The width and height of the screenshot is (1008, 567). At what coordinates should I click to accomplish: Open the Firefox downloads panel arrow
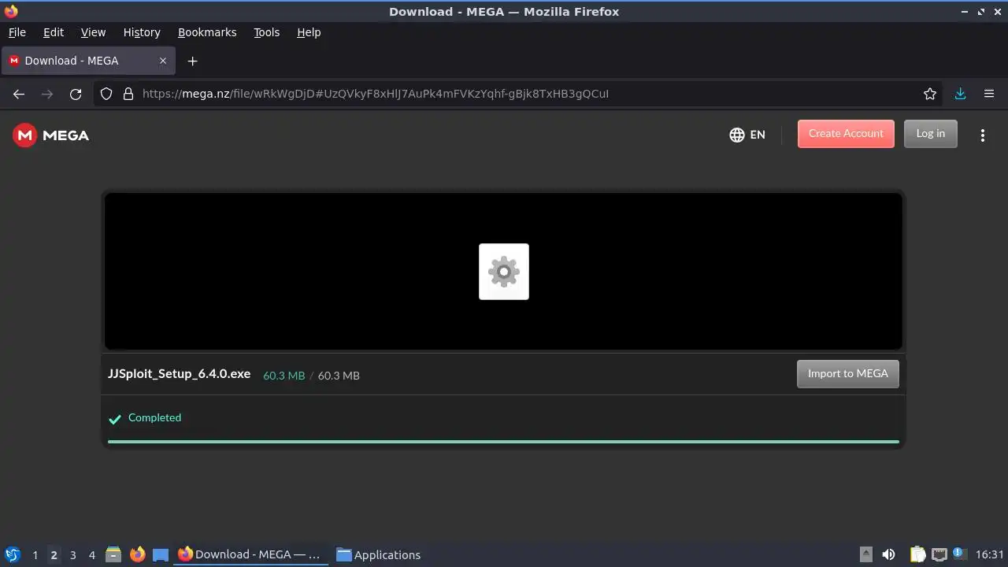tap(960, 94)
